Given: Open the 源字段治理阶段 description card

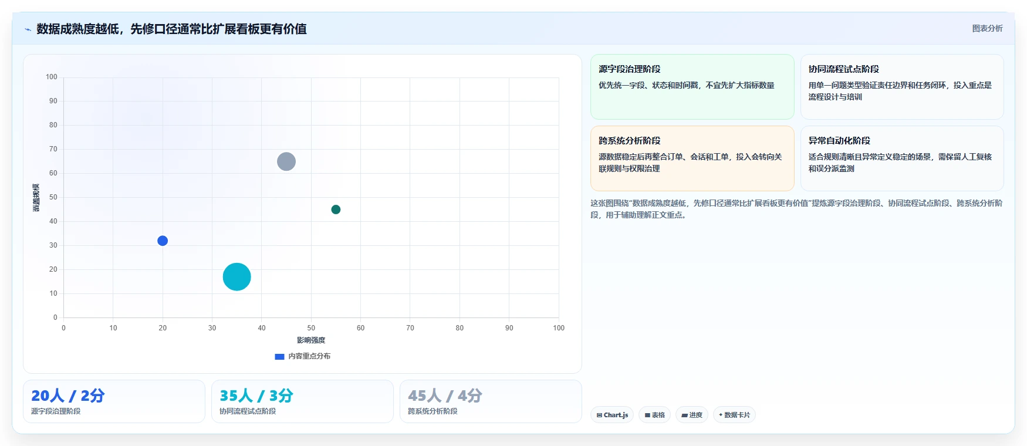Looking at the screenshot, I should (692, 87).
